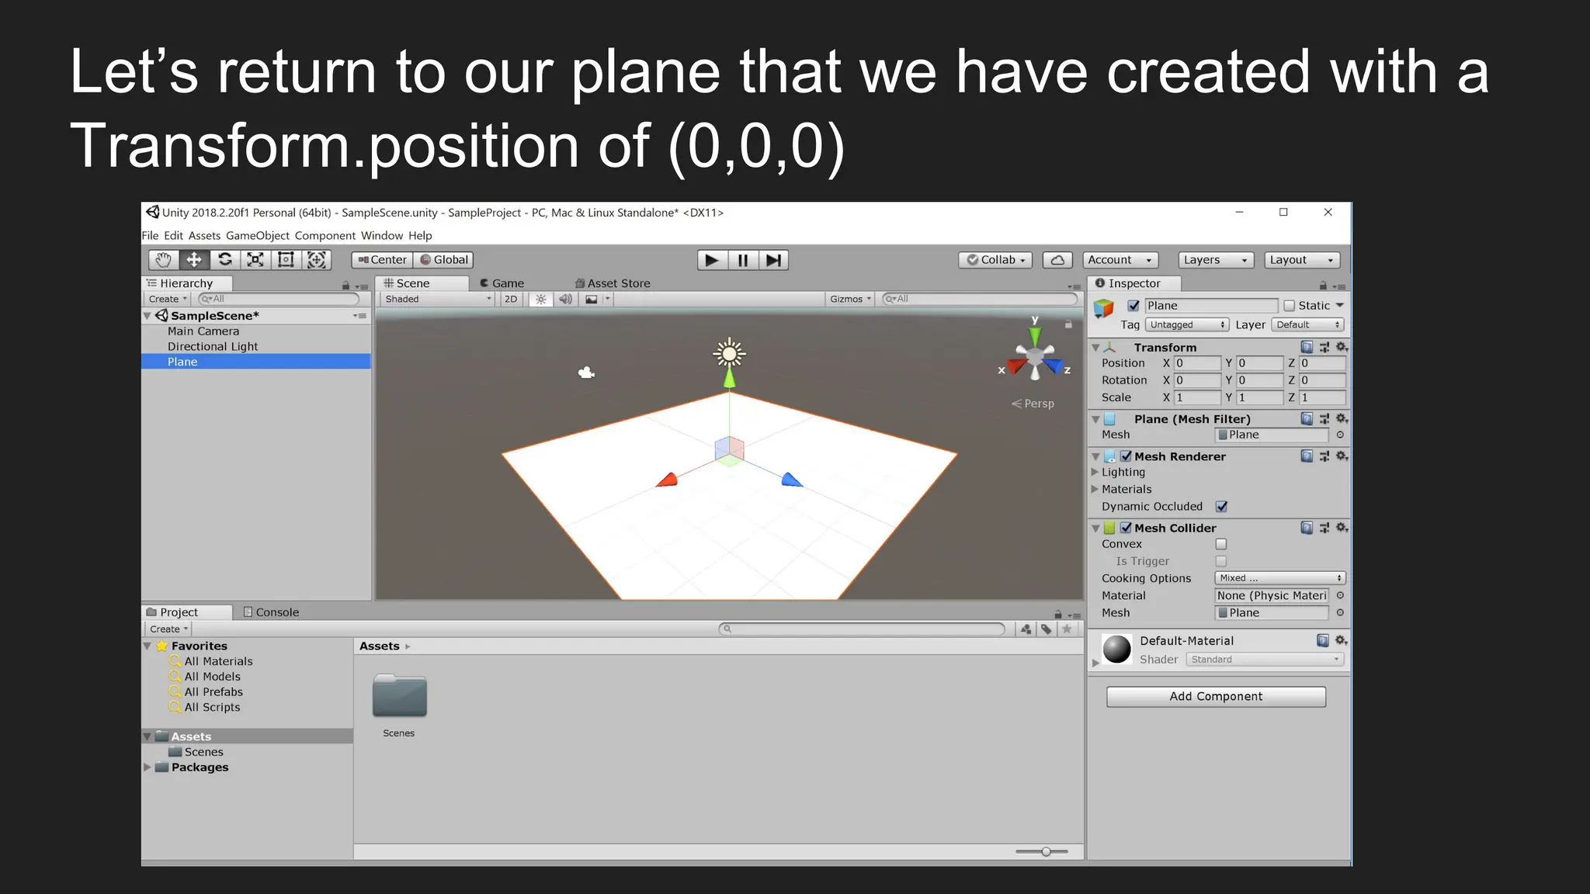Image resolution: width=1590 pixels, height=894 pixels.
Task: Toggle Global handle rotation button
Action: 444,260
